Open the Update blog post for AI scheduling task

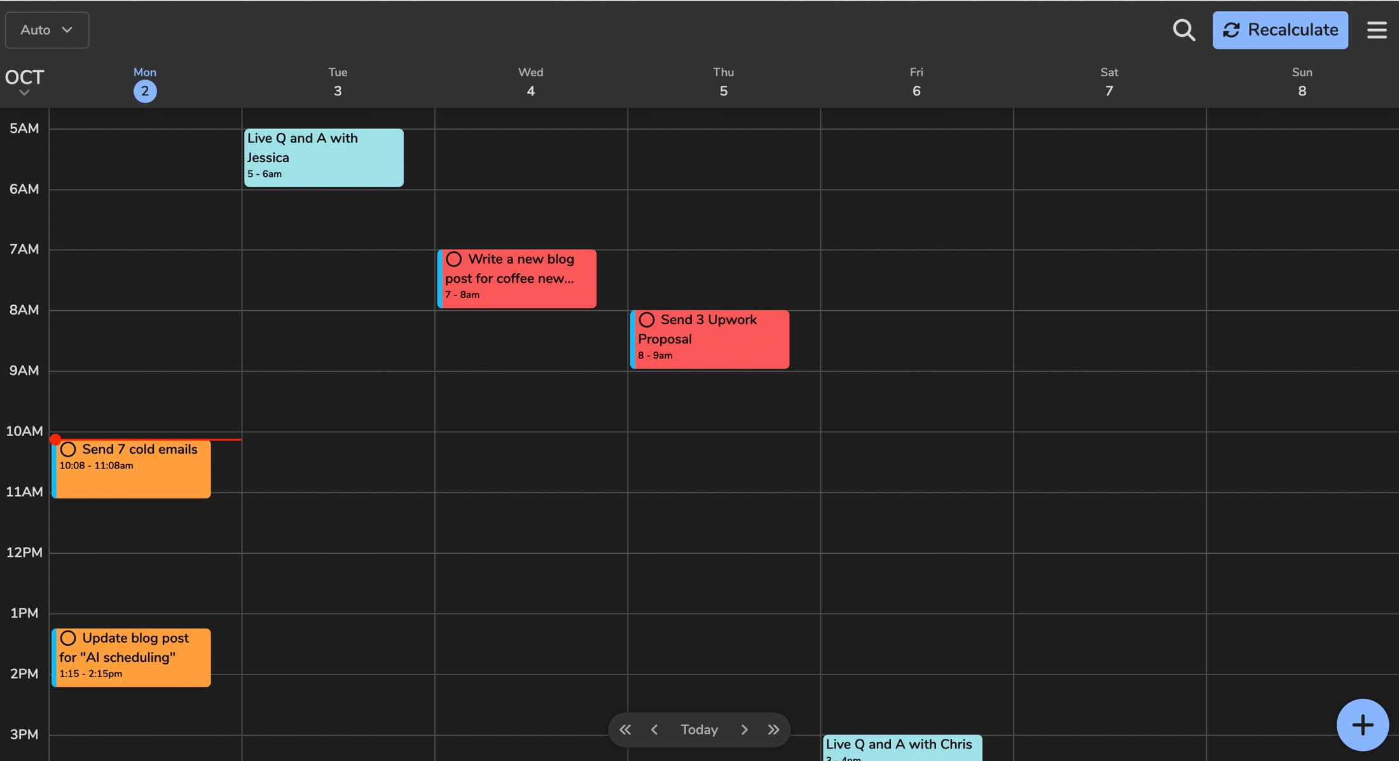point(131,656)
